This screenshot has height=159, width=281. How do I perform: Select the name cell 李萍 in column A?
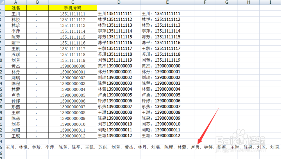pyautogui.click(x=15, y=31)
